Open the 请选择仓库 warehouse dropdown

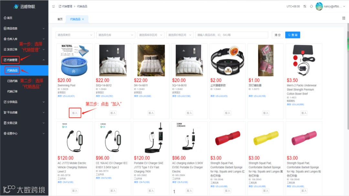115,35
